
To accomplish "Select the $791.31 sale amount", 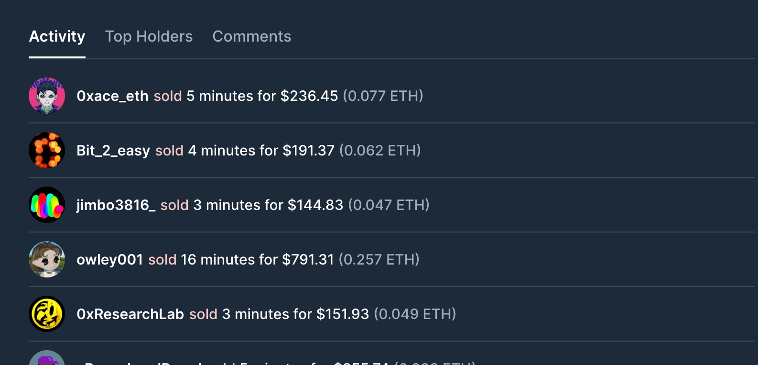I will coord(308,260).
